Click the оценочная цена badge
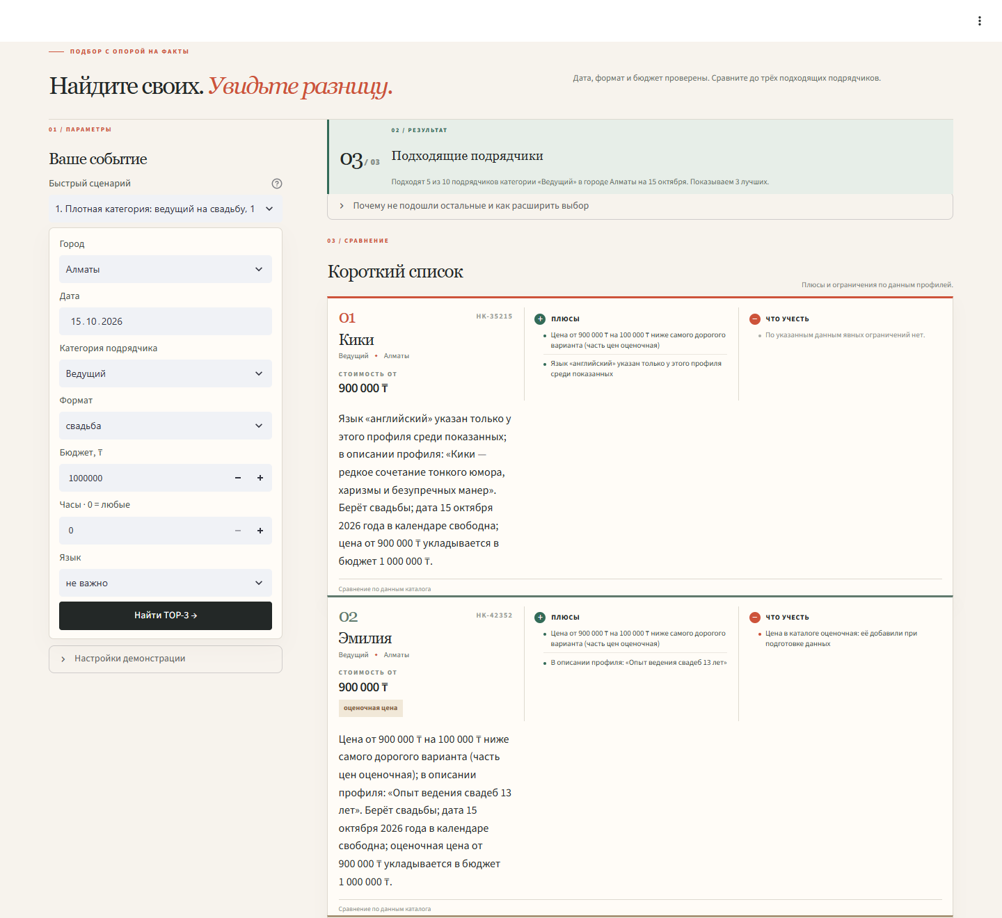Viewport: 1002px width, 918px height. (x=371, y=708)
